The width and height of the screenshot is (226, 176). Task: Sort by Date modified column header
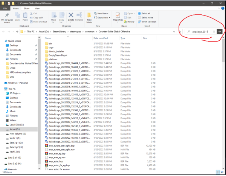click(101, 38)
